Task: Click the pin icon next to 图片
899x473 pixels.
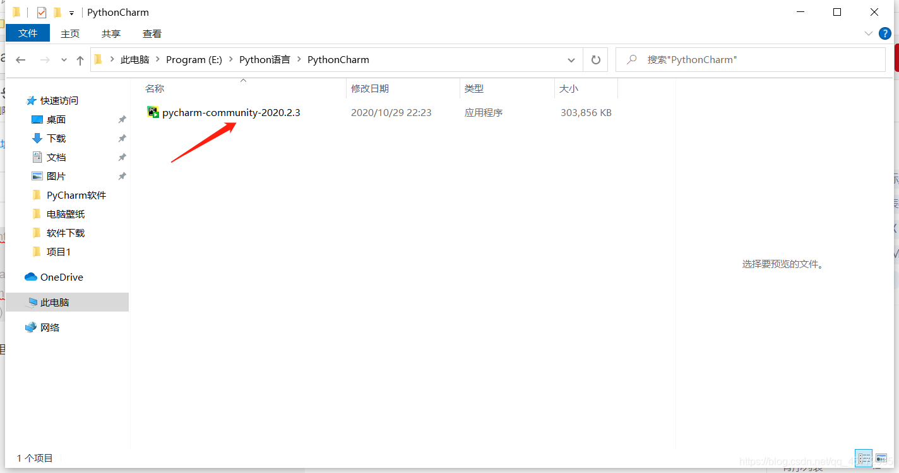Action: pos(122,177)
